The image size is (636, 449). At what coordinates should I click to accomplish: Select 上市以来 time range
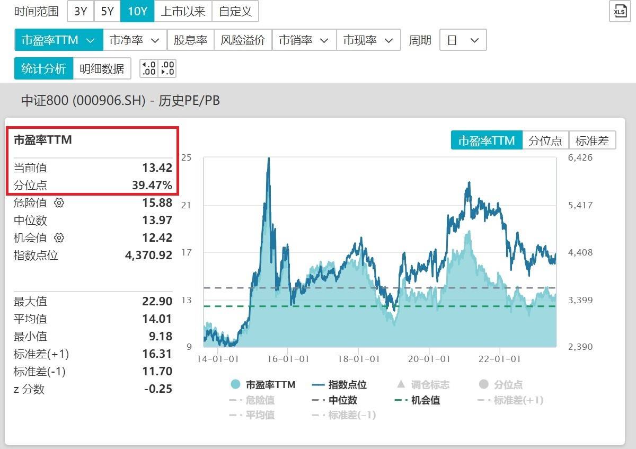pyautogui.click(x=183, y=11)
